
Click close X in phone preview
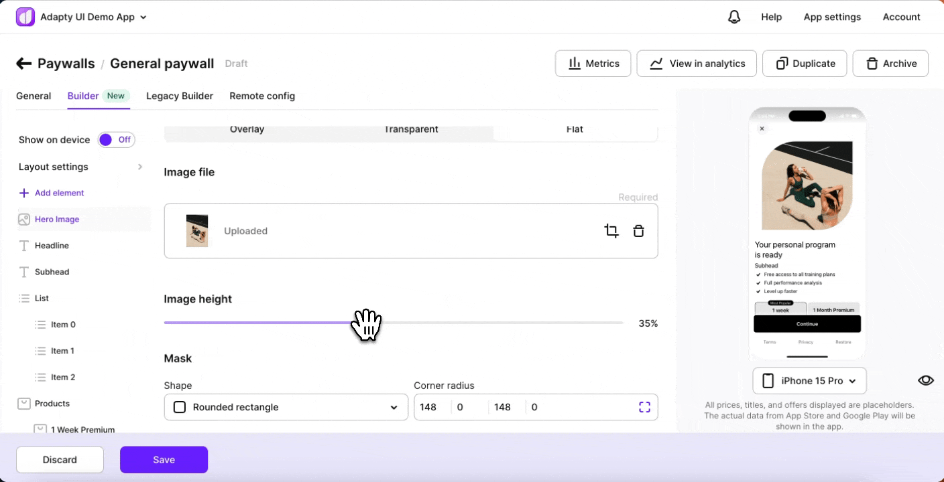tap(762, 129)
